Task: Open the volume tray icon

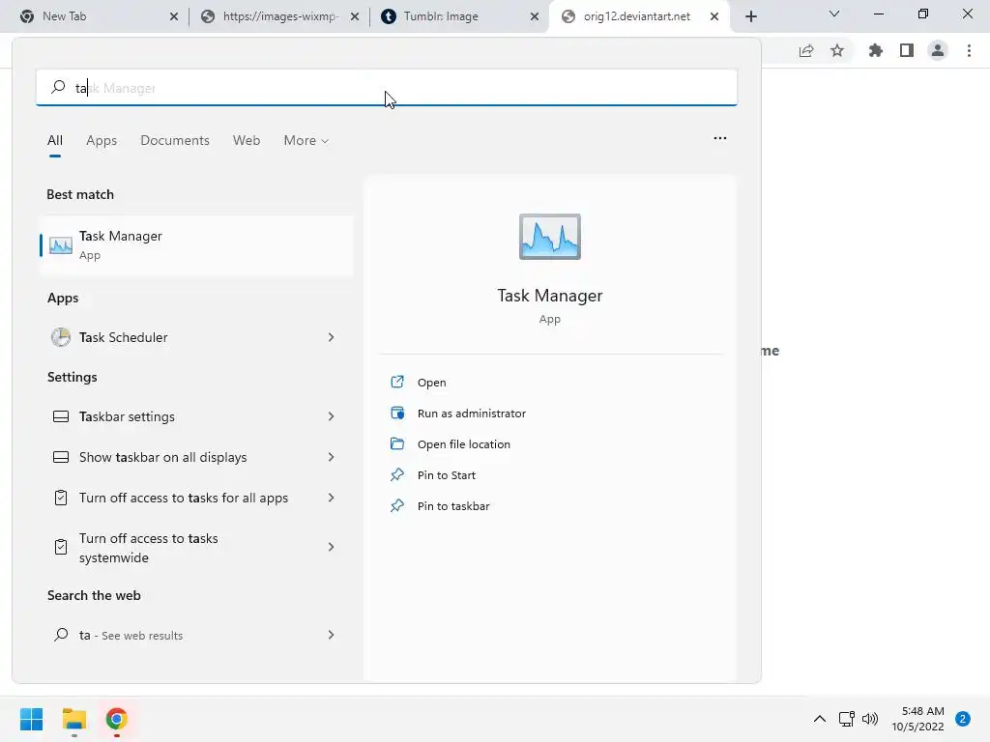Action: click(870, 719)
